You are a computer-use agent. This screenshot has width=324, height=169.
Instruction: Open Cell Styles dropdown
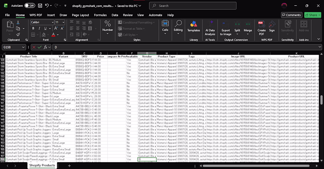128,35
